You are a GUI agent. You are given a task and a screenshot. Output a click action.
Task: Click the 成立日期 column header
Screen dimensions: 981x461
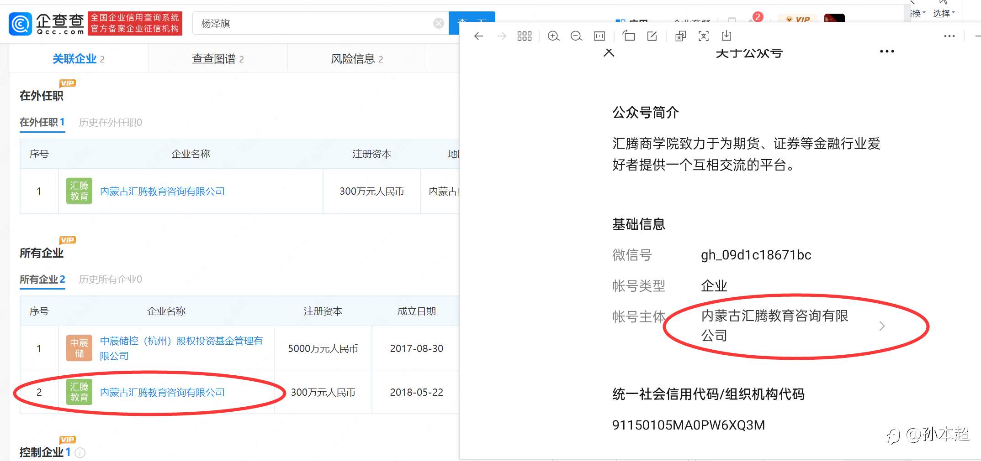[x=416, y=311]
